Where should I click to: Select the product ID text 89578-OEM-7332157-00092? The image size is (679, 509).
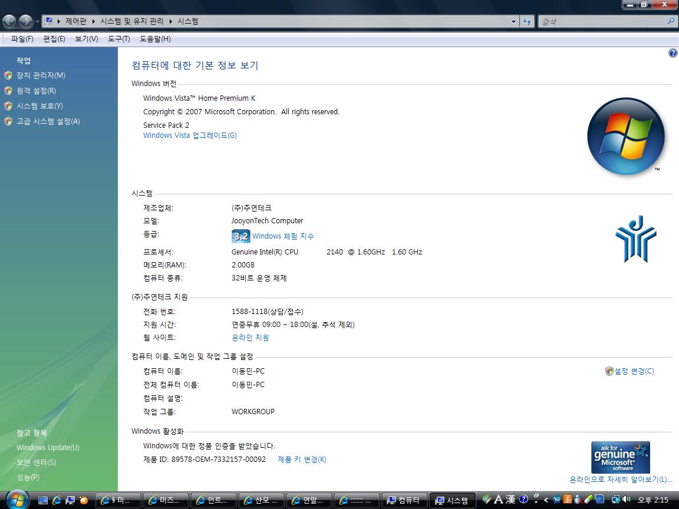point(218,460)
